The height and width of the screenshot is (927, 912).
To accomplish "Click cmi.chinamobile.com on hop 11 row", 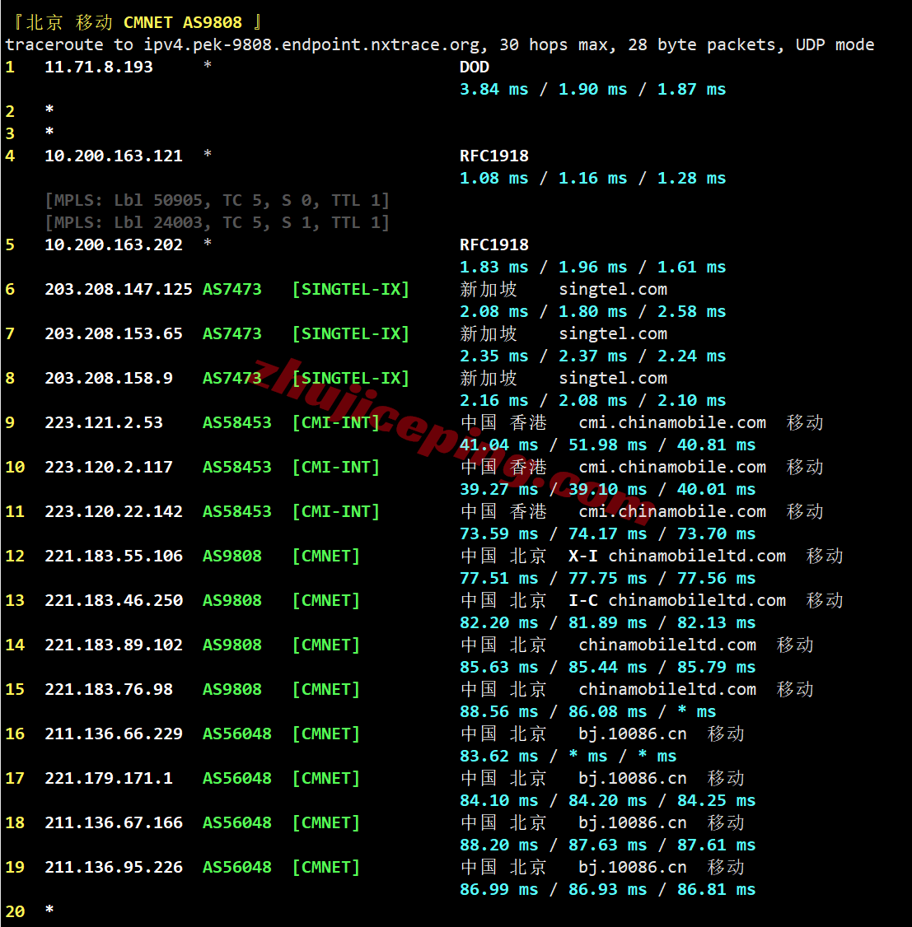I will [672, 511].
